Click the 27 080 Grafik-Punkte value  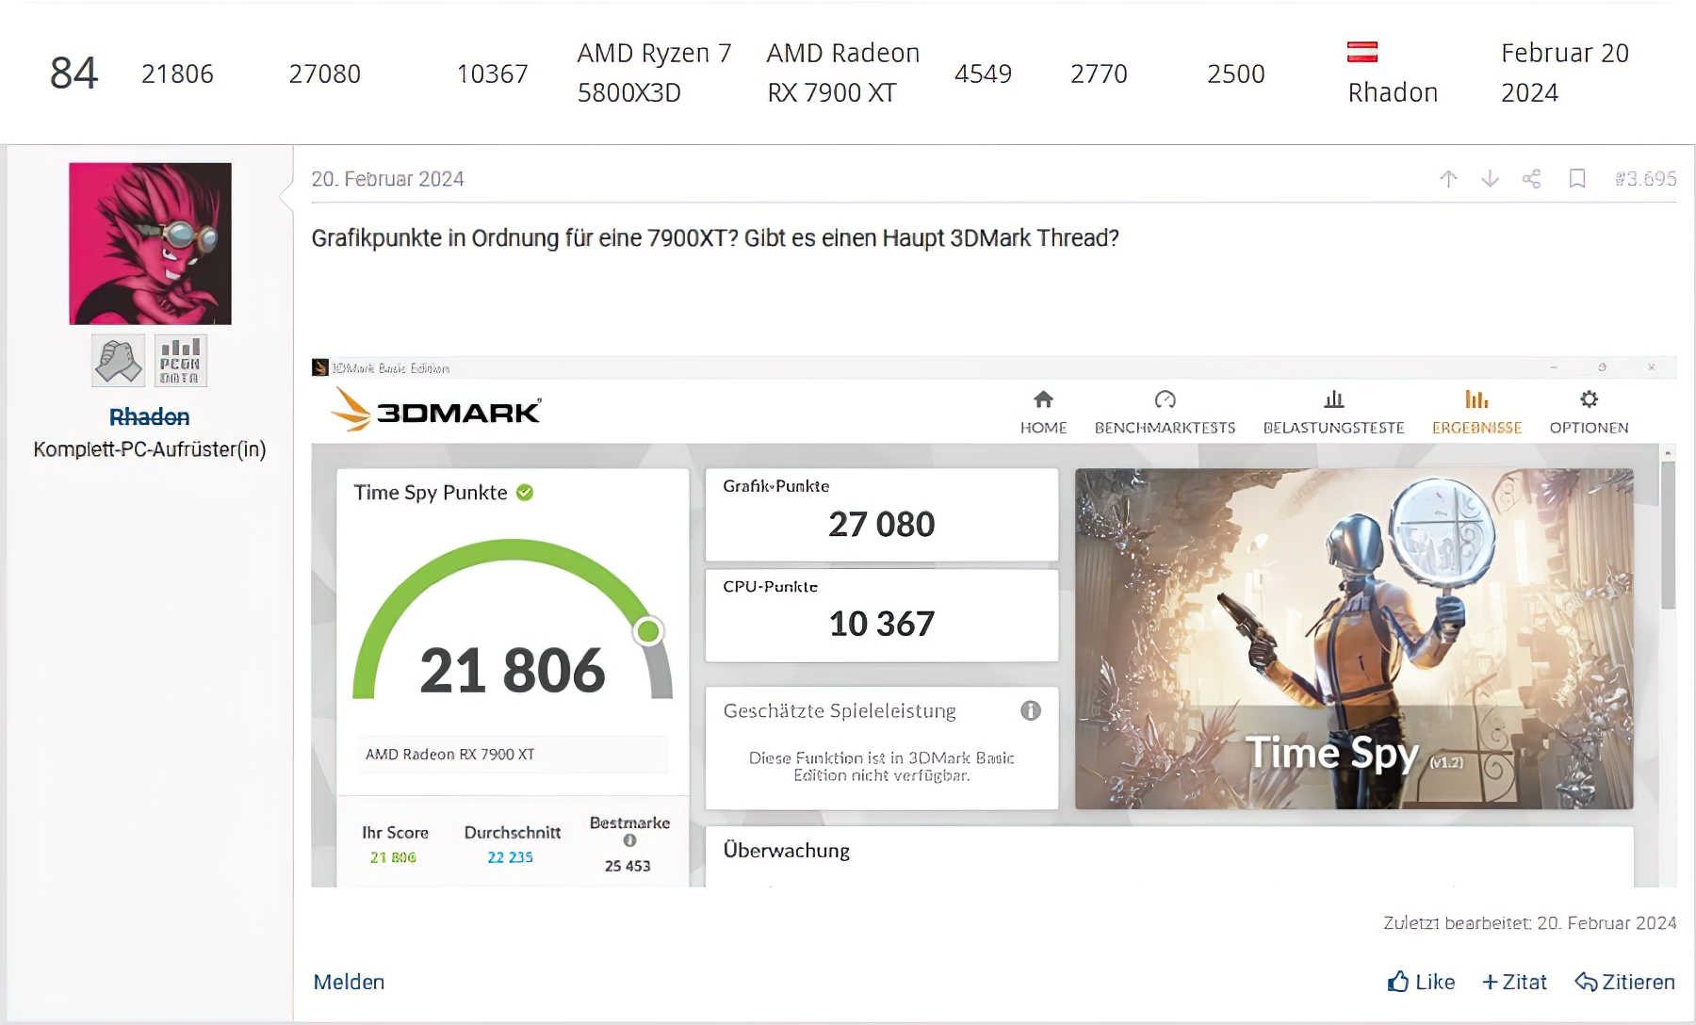point(881,525)
